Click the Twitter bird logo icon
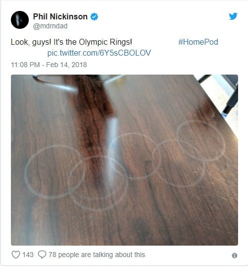 click(233, 16)
